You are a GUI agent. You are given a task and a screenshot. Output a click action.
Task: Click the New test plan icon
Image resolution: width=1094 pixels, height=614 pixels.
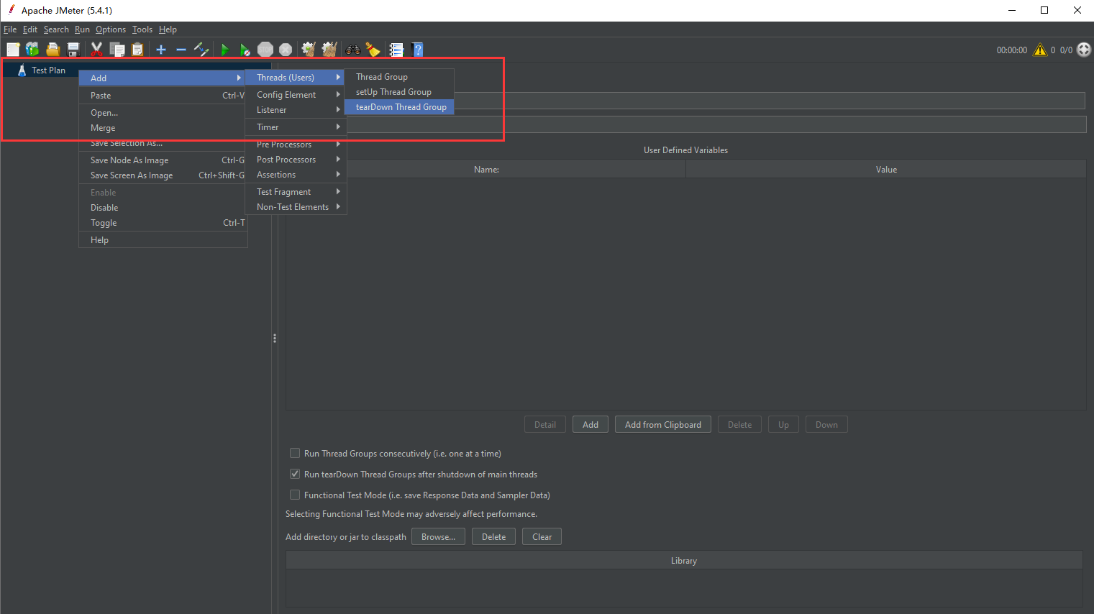click(13, 50)
